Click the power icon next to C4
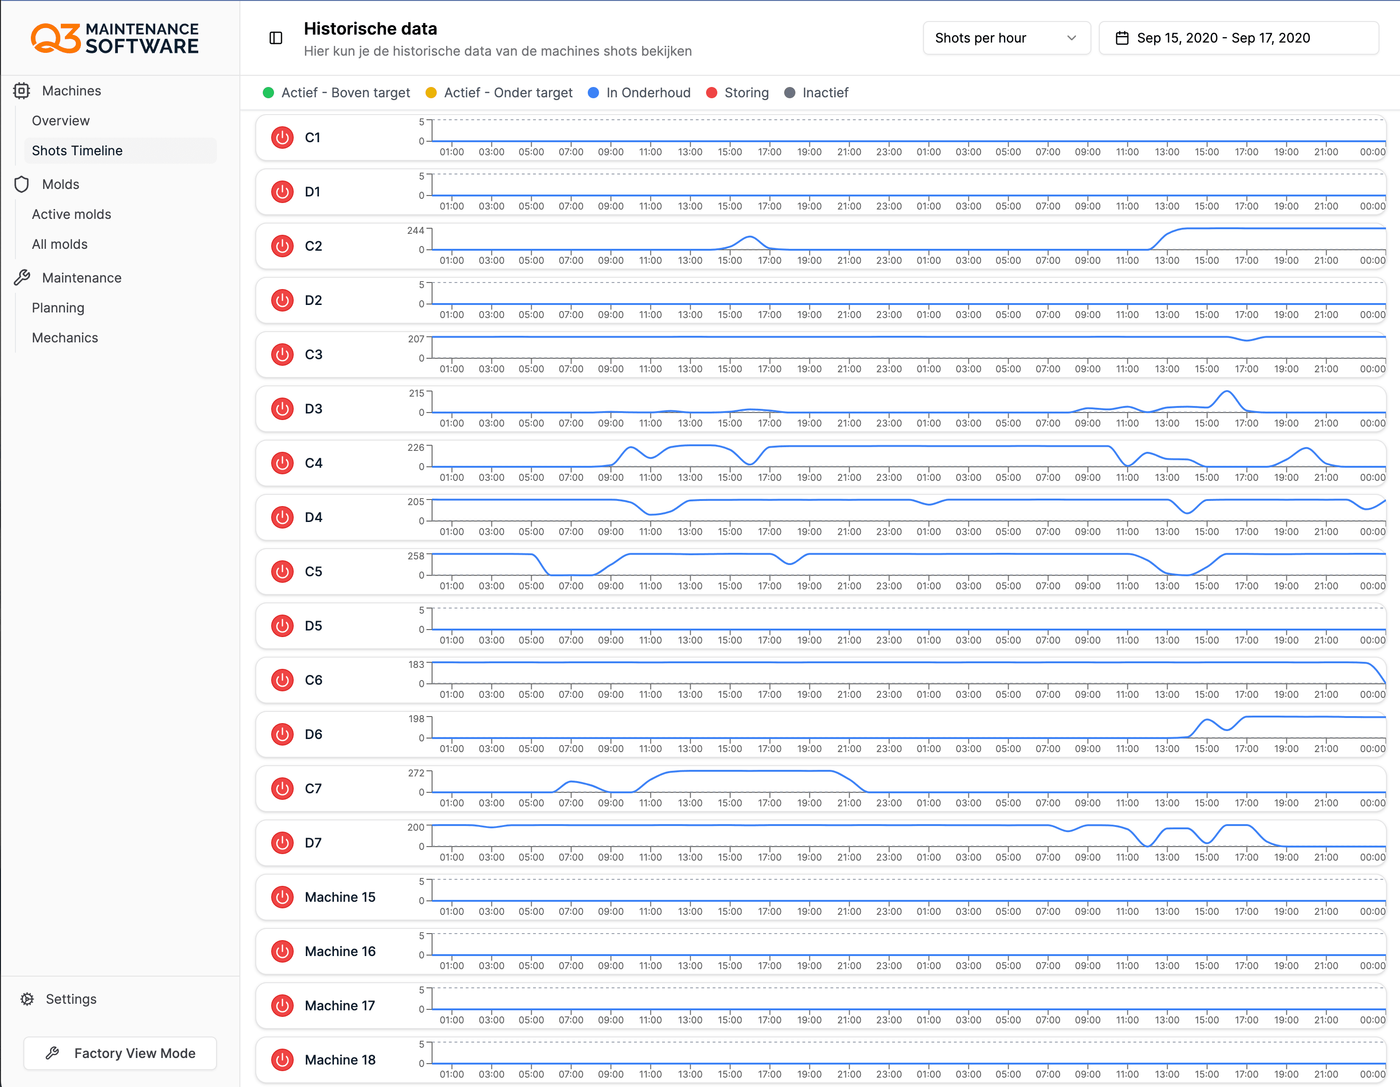This screenshot has width=1400, height=1087. point(282,463)
